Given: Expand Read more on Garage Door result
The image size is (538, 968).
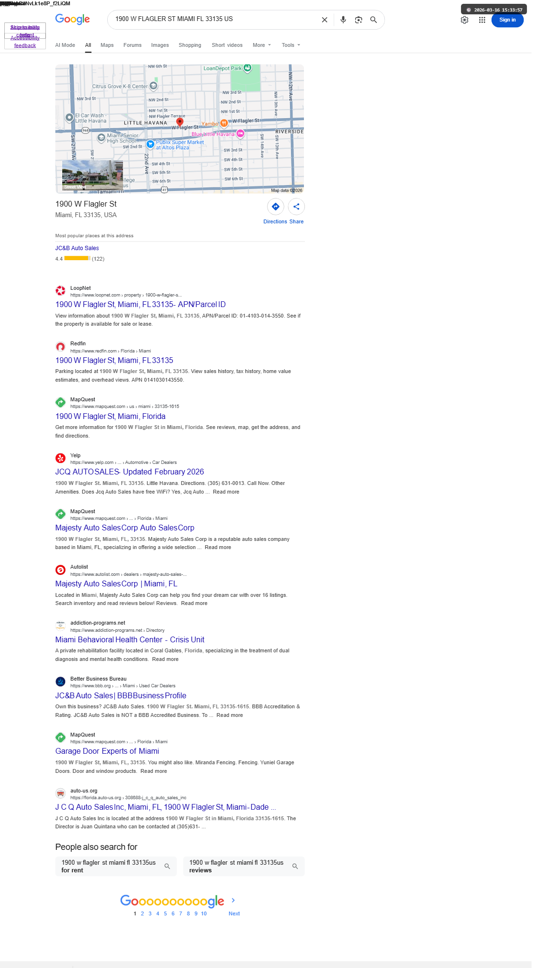Looking at the screenshot, I should pyautogui.click(x=154, y=771).
